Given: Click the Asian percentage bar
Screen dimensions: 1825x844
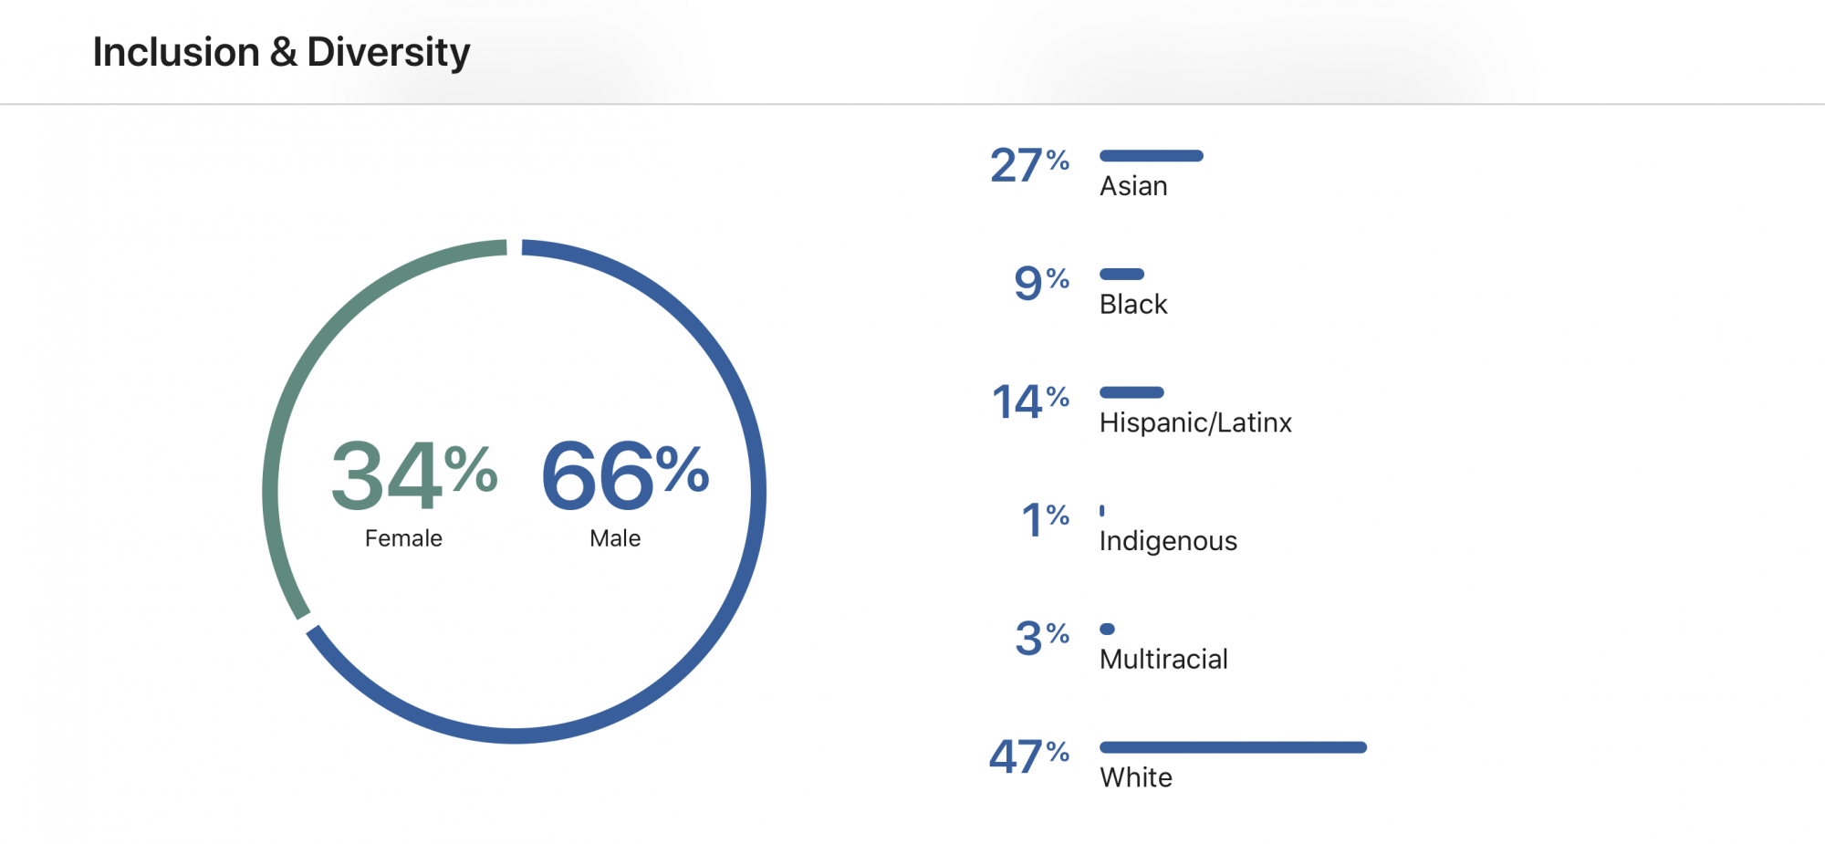Looking at the screenshot, I should click(1152, 156).
